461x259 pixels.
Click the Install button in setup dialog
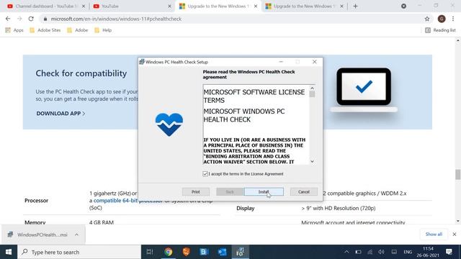click(264, 192)
